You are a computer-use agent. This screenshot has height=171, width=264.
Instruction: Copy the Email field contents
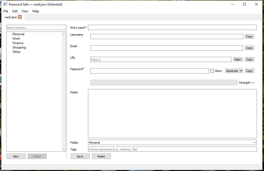[x=249, y=48]
